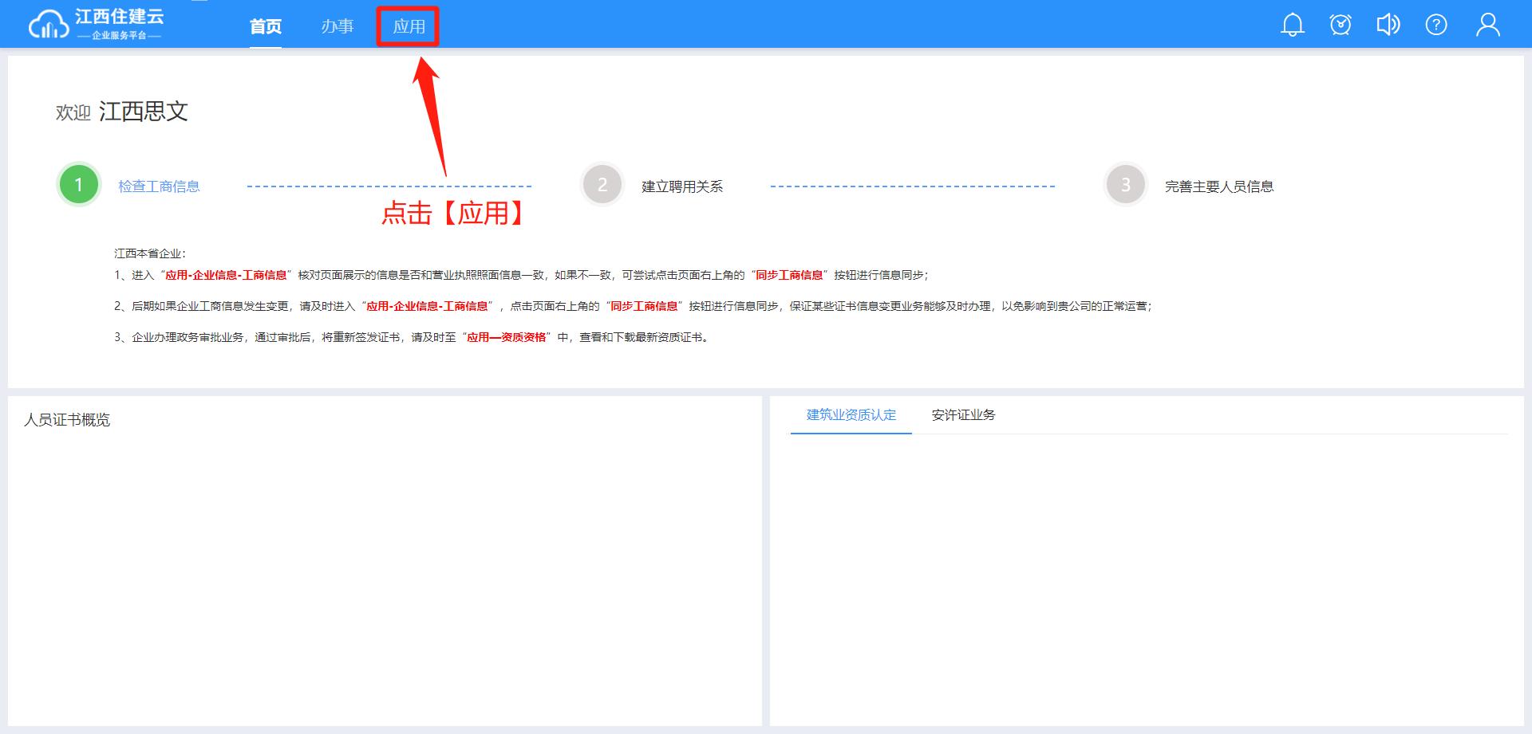Viewport: 1532px width, 734px height.
Task: Open the user profile icon
Action: point(1487,25)
